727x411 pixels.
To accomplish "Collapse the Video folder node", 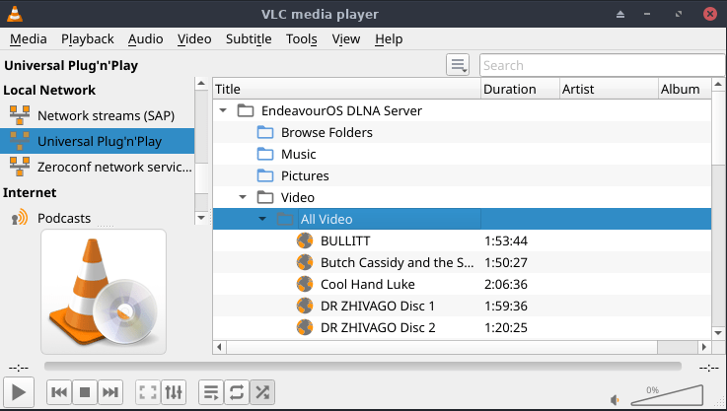I will pos(243,197).
